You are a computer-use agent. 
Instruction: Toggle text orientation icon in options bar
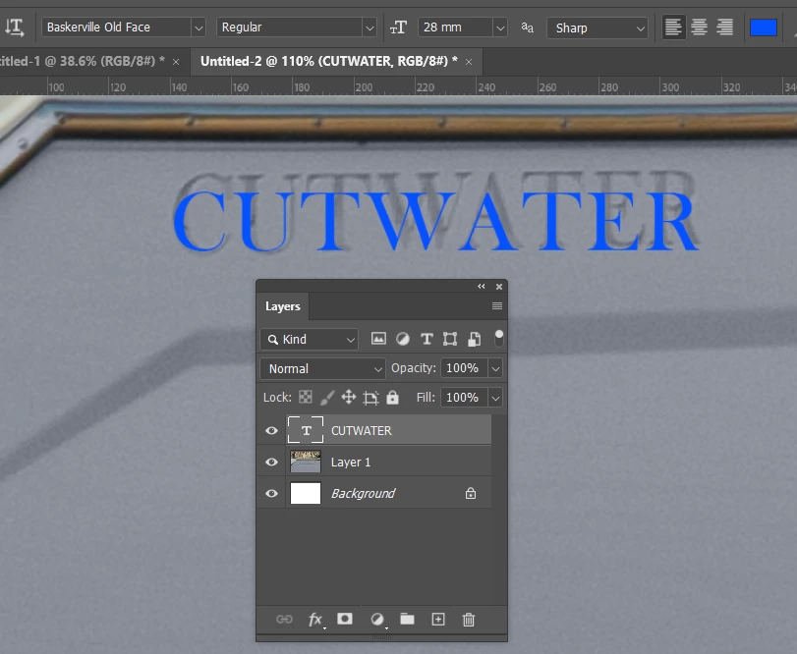coord(14,27)
